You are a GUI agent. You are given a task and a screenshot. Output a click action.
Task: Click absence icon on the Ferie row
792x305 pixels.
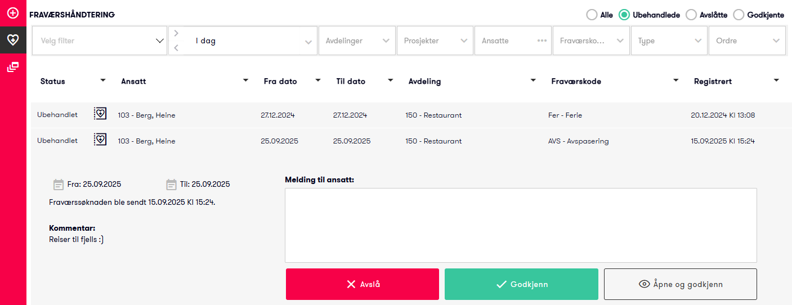point(100,114)
